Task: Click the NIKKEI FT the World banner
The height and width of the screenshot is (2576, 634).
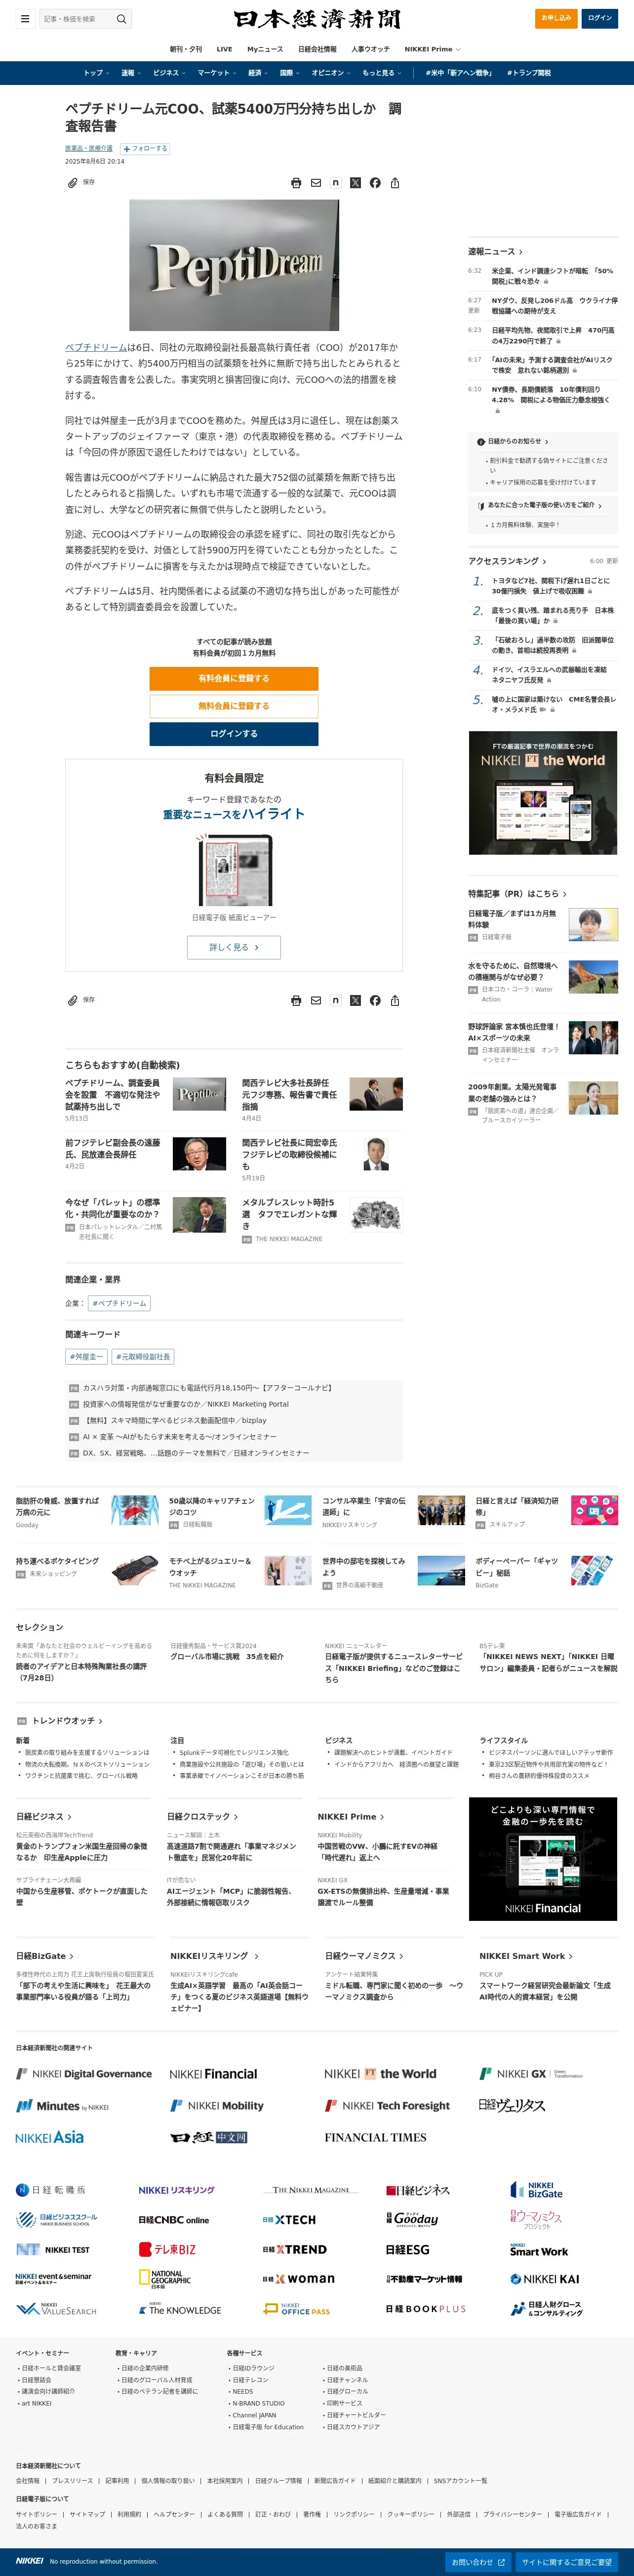Action: click(543, 793)
